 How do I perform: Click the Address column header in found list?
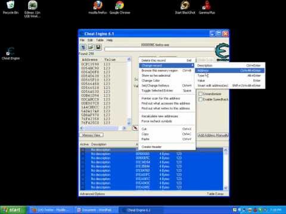point(90,59)
